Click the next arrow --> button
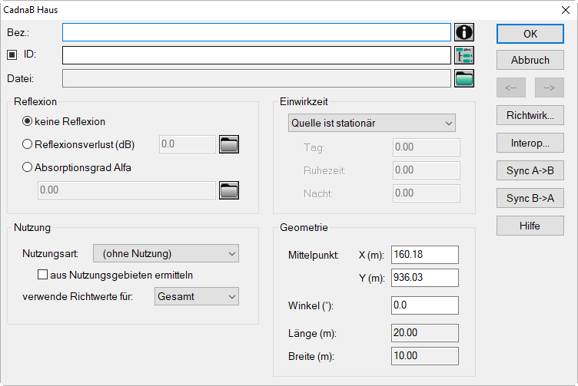The height and width of the screenshot is (386, 578). (550, 87)
